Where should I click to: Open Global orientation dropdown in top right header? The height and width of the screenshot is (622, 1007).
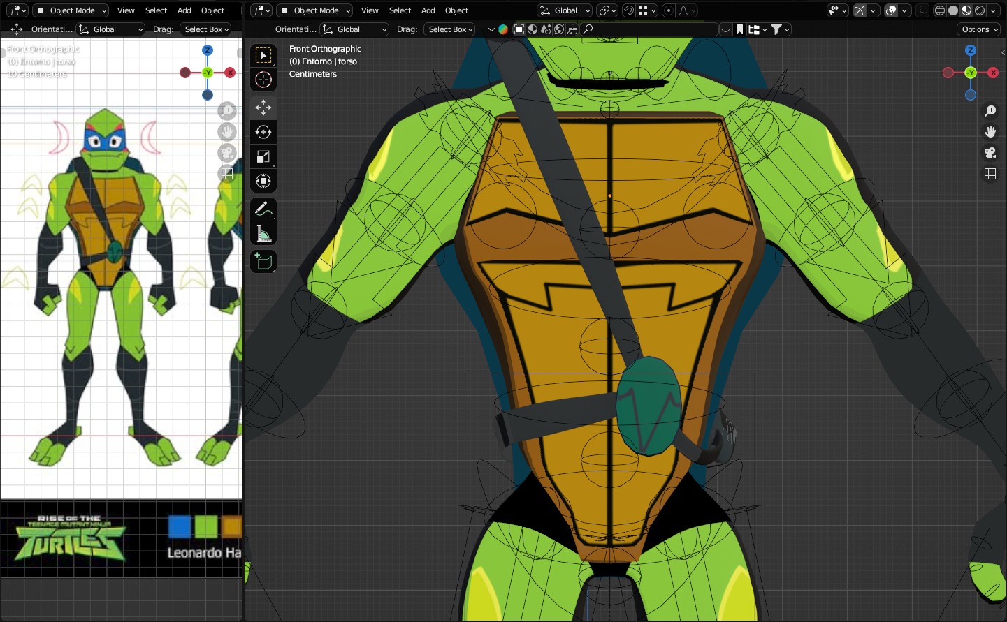(565, 10)
